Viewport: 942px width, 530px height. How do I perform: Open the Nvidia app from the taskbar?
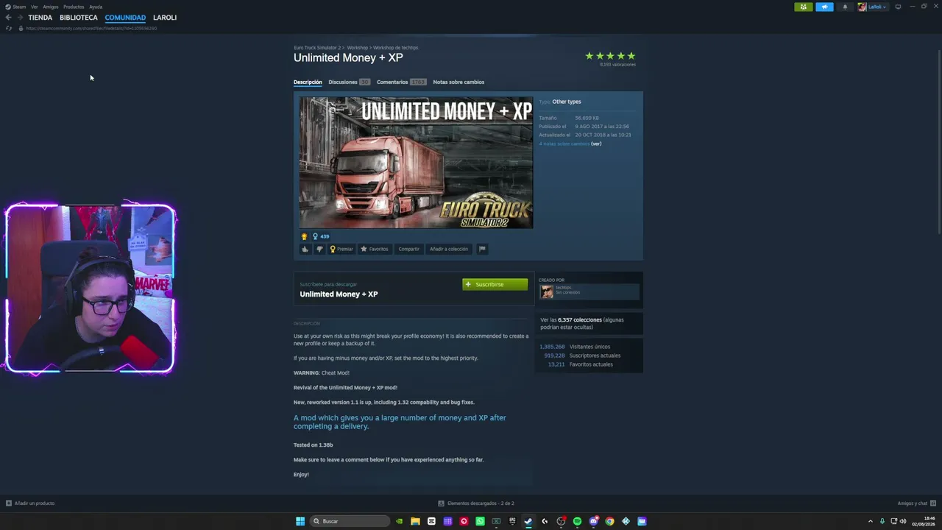tap(399, 521)
